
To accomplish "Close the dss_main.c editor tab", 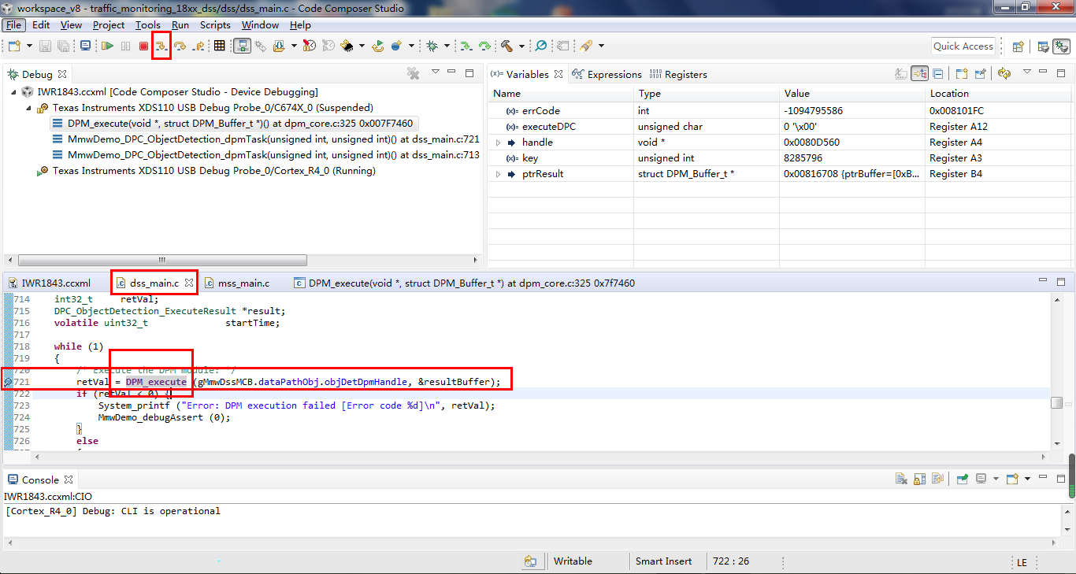I will (x=189, y=282).
